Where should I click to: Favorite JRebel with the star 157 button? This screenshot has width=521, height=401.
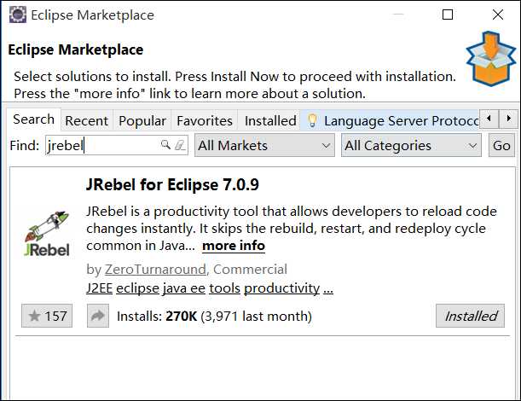point(47,316)
